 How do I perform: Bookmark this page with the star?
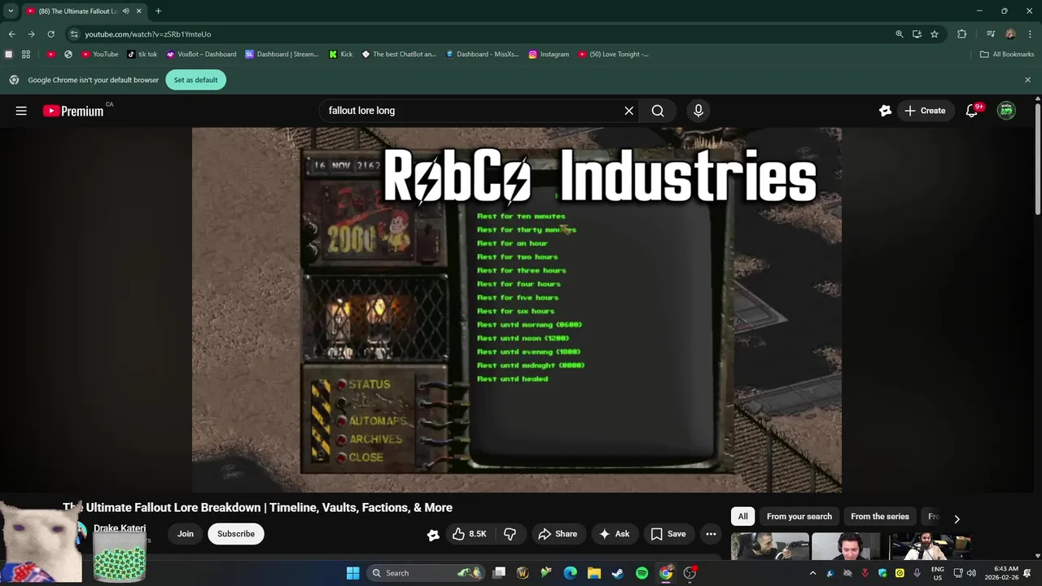935,34
